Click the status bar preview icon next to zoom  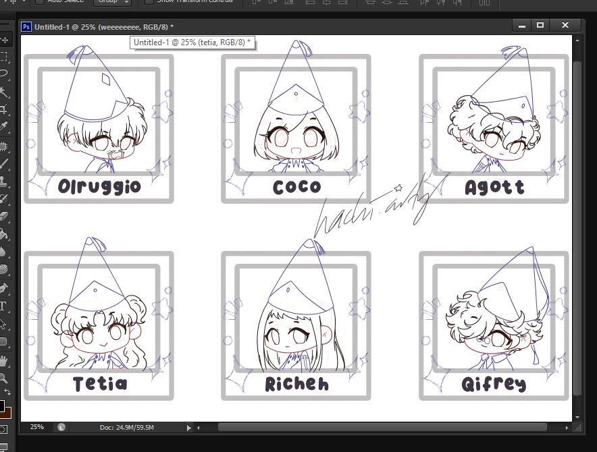click(61, 427)
